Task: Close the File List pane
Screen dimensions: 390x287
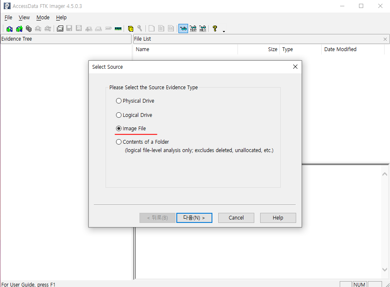Action: tap(385, 39)
